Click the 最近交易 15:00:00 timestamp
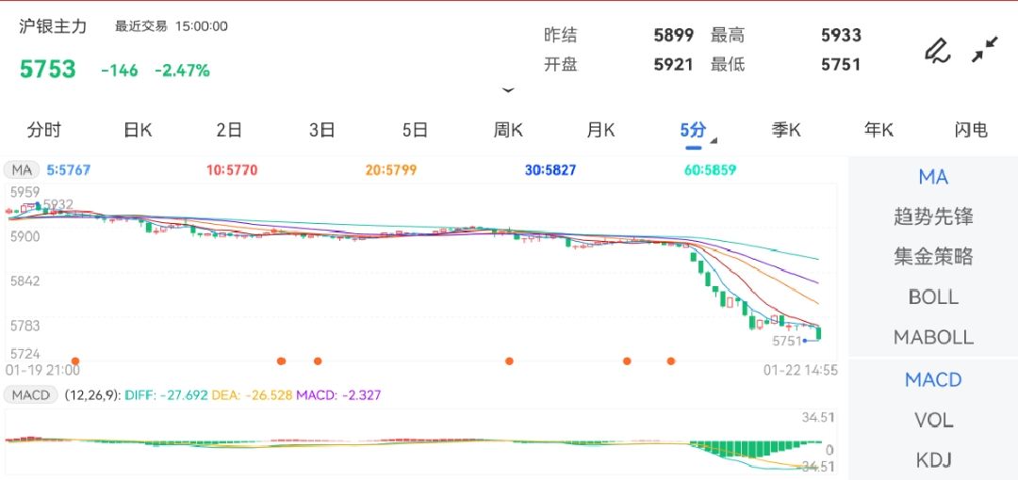1018x480 pixels. tap(172, 26)
